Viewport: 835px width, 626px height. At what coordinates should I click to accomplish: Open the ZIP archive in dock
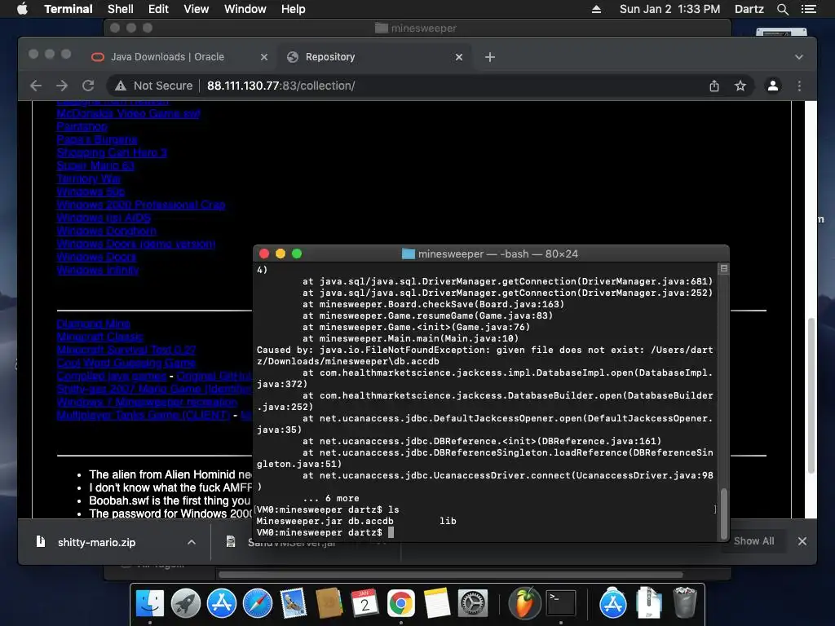648,603
